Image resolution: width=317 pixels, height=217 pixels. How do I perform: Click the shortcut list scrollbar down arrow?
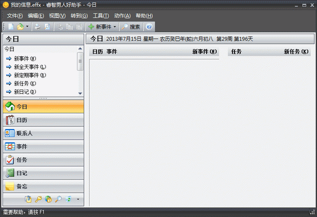(80, 94)
